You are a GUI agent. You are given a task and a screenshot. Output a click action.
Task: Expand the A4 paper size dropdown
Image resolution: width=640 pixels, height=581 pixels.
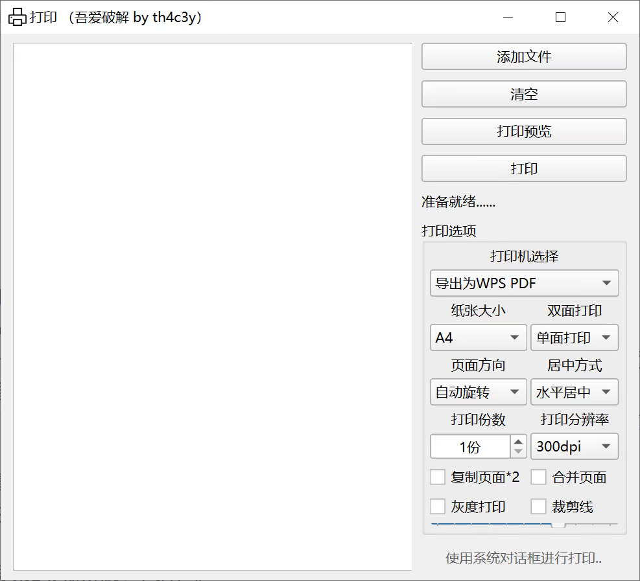[478, 337]
